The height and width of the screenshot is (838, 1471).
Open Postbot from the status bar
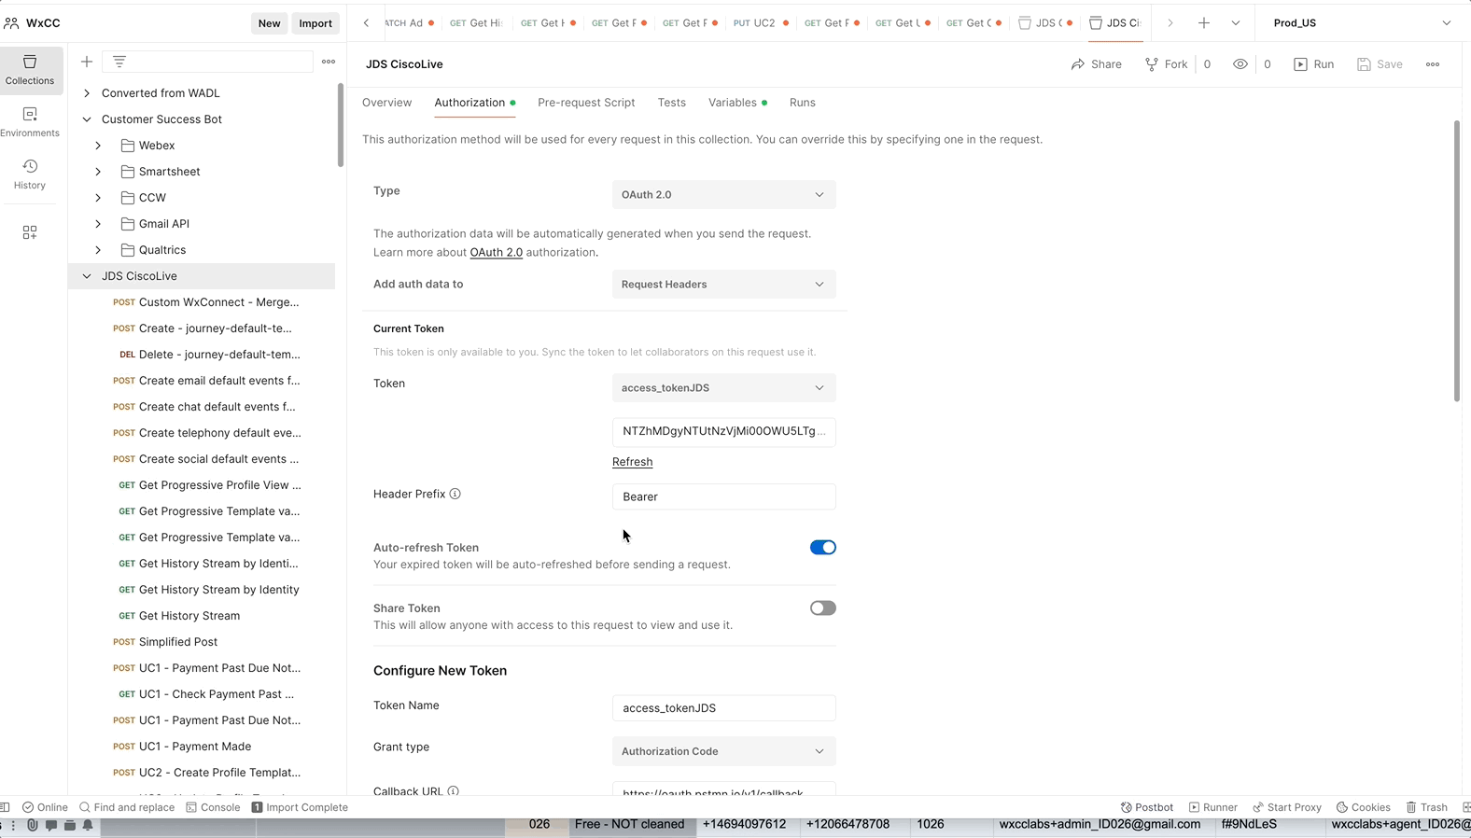[x=1147, y=807]
